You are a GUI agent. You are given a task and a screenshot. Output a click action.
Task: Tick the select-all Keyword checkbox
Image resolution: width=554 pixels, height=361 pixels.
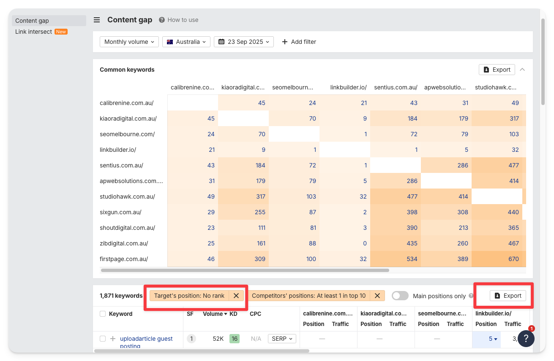pyautogui.click(x=103, y=314)
